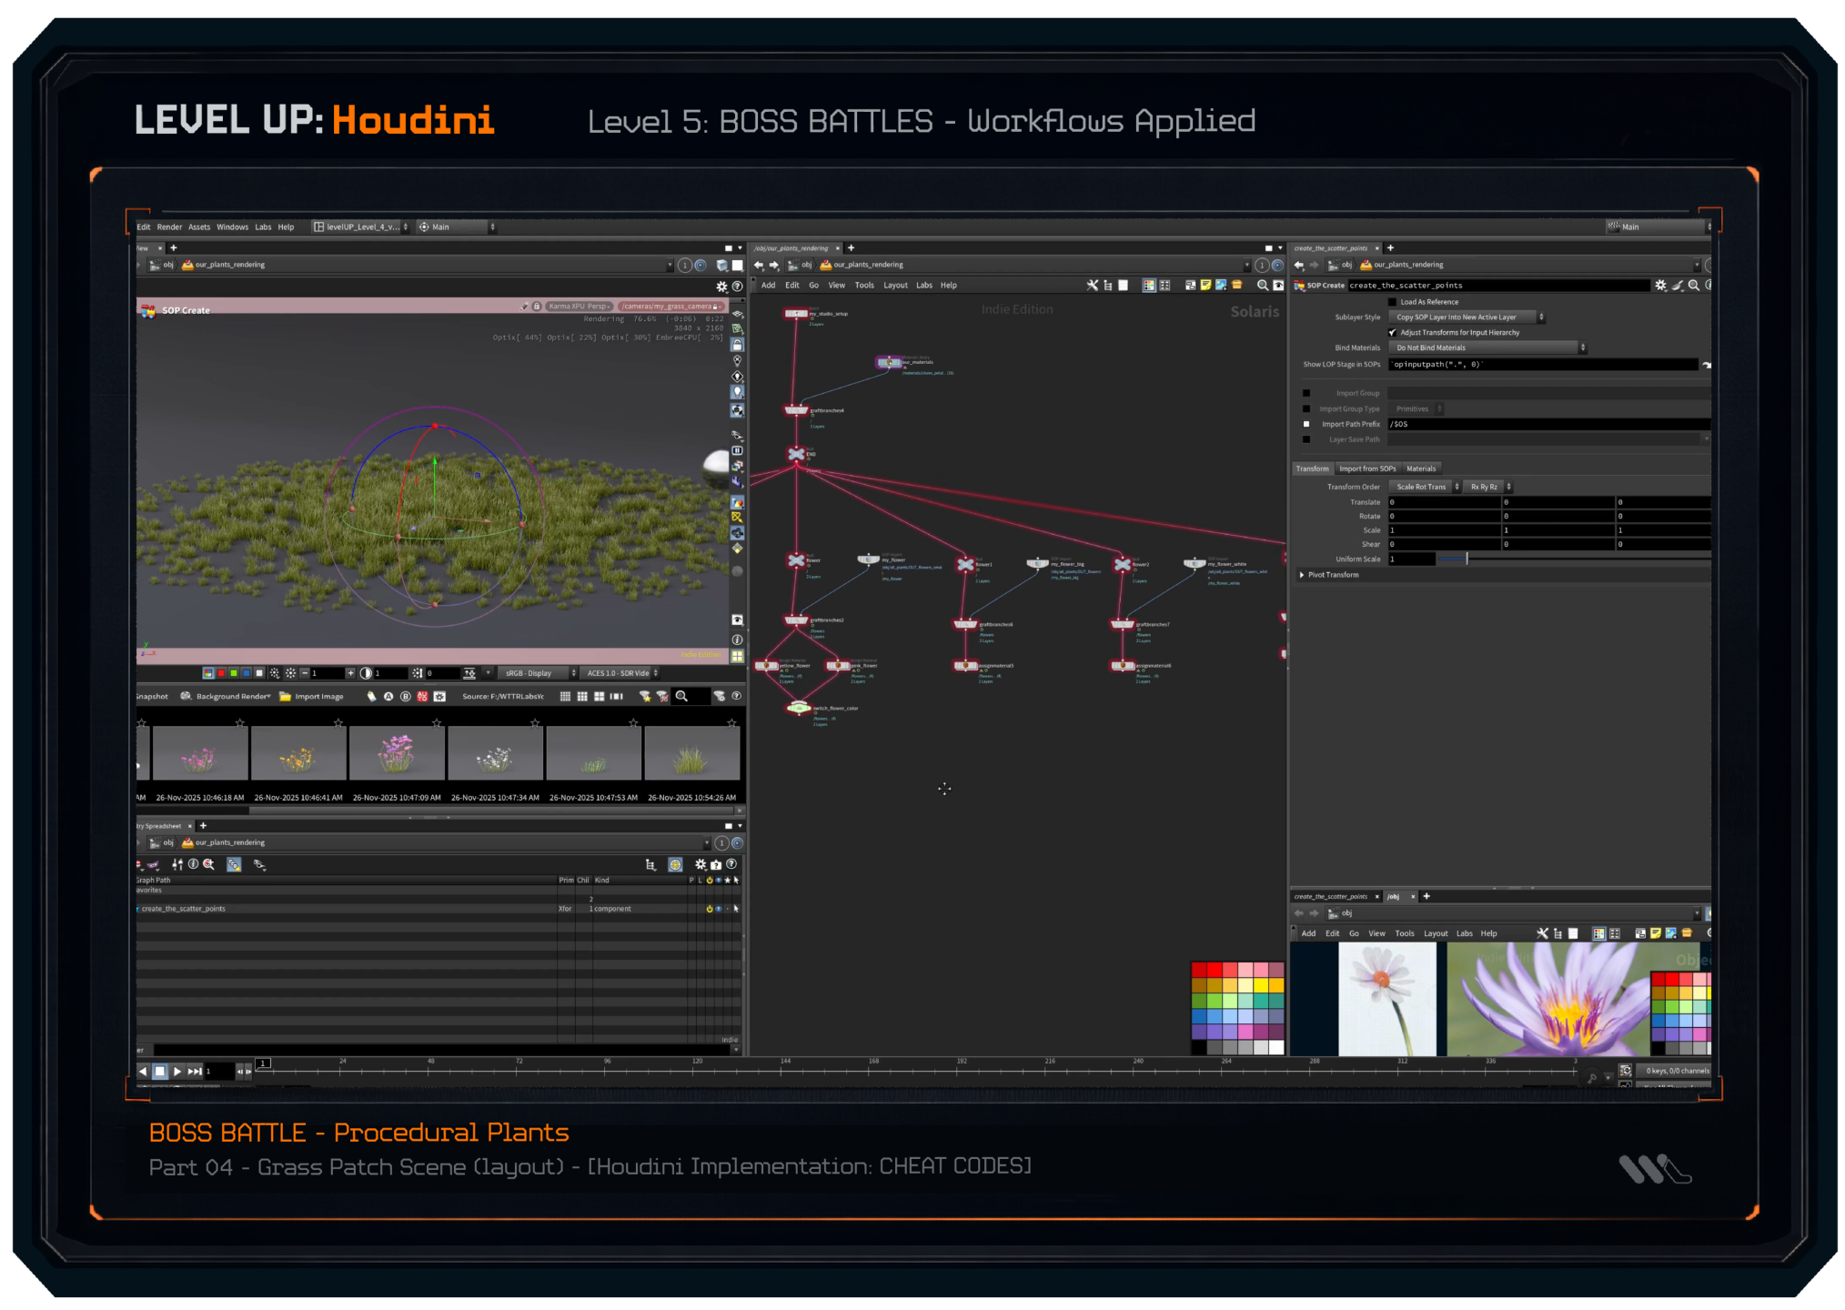Expand the Pivot Transform section
The width and height of the screenshot is (1845, 1310).
[x=1303, y=575]
